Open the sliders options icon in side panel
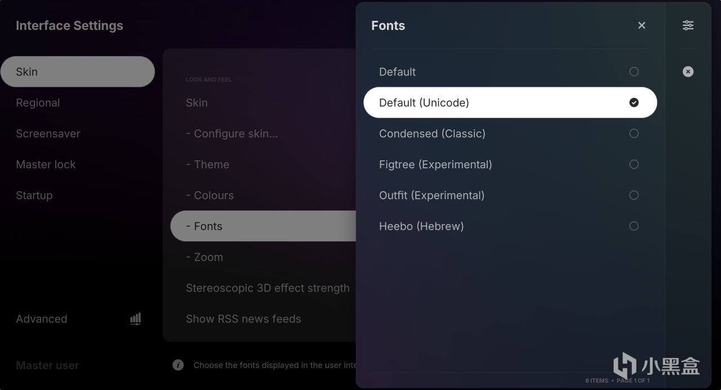This screenshot has height=390, width=721. click(688, 25)
